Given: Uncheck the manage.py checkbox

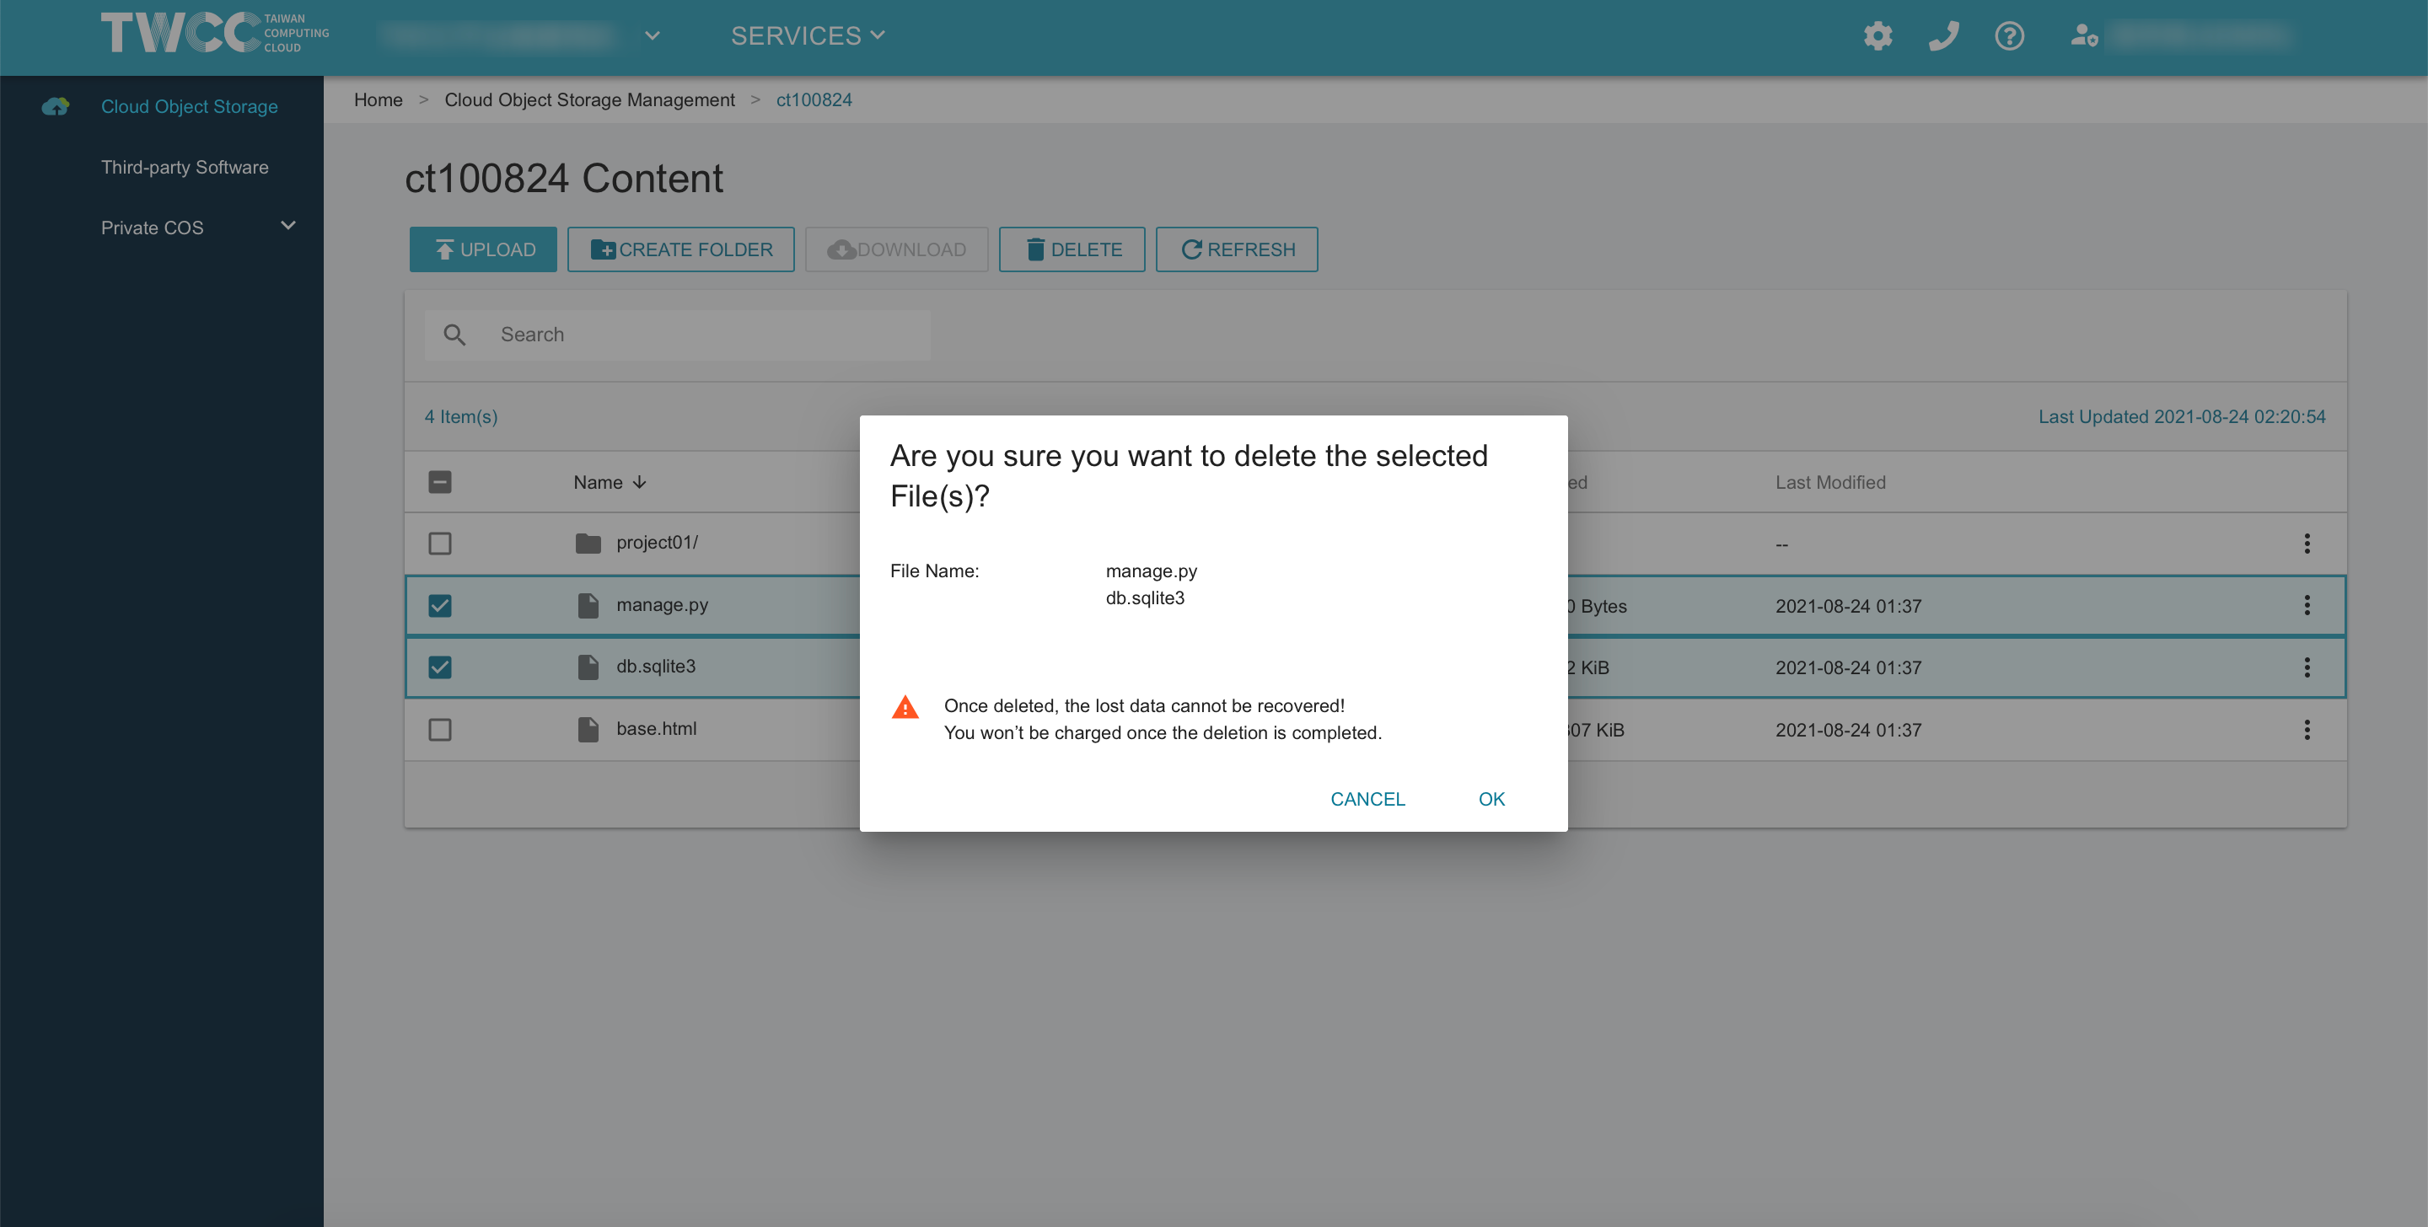Looking at the screenshot, I should (x=439, y=605).
